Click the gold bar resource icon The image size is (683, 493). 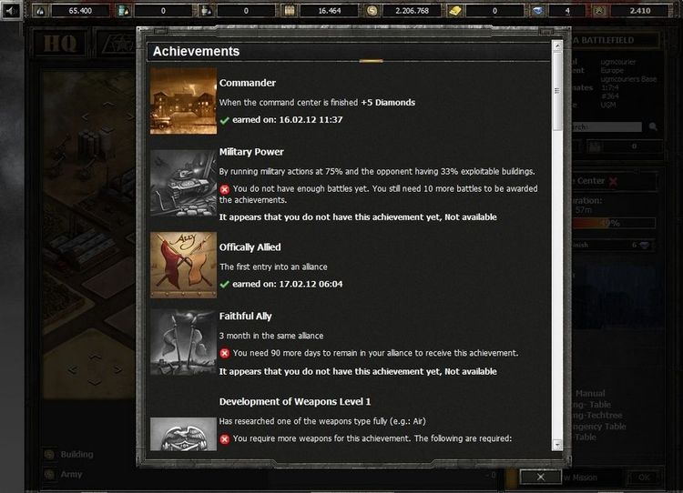454,11
